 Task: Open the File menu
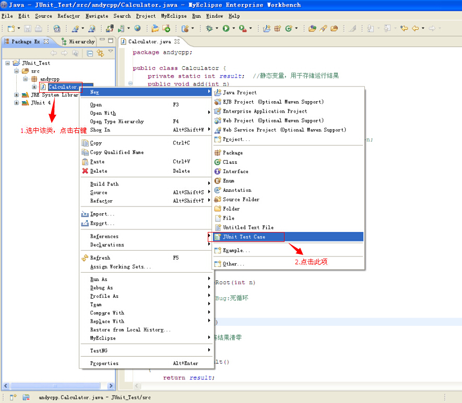coord(7,16)
